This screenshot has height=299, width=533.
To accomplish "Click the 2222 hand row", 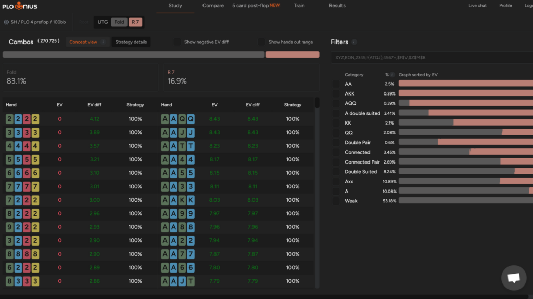I will point(80,119).
